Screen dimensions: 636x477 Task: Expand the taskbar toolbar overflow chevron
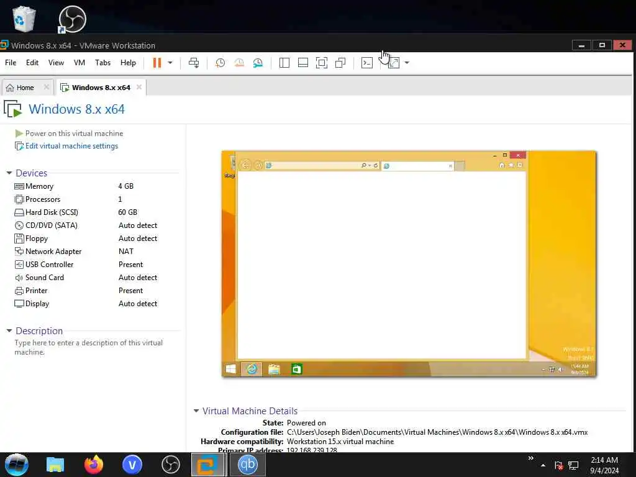pyautogui.click(x=530, y=458)
